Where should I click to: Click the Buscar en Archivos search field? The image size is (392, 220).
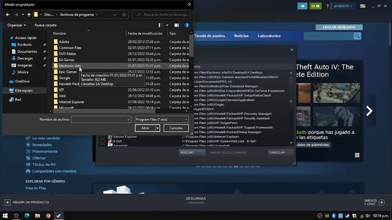point(162,15)
